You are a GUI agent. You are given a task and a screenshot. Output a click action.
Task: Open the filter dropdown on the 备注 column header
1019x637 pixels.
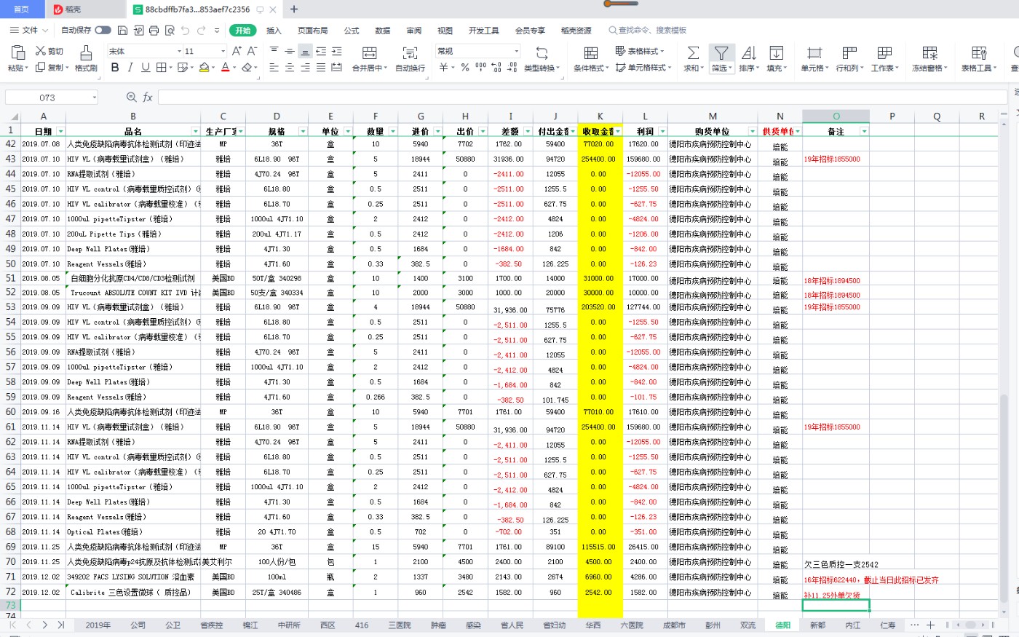(864, 132)
